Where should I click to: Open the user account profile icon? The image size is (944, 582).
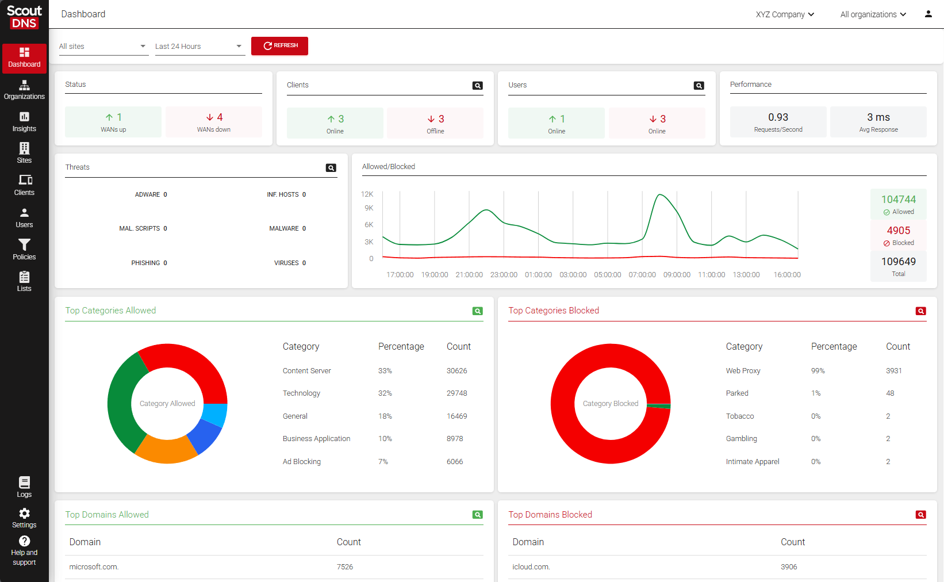point(928,14)
